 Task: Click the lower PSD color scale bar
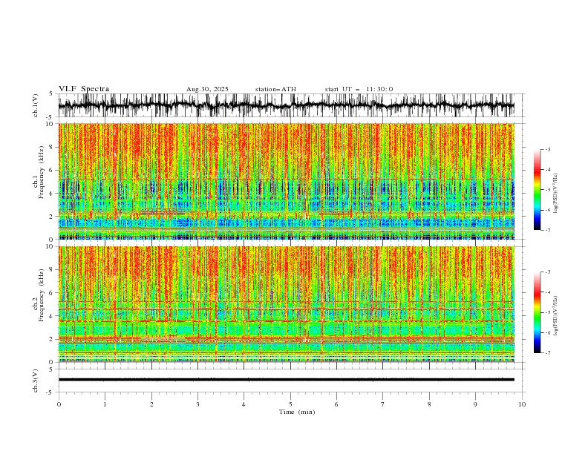[x=537, y=312]
